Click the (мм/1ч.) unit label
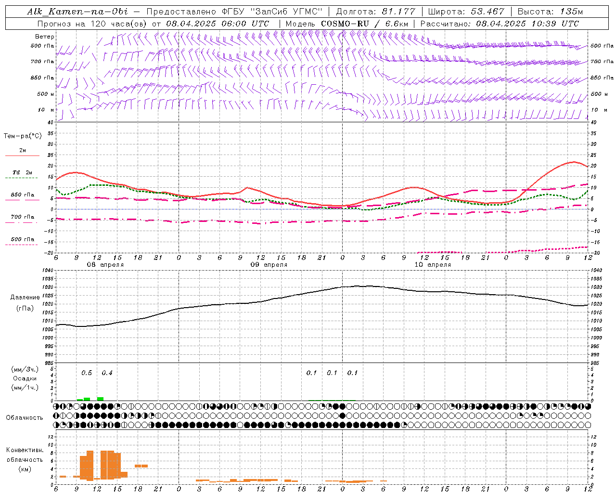Image resolution: width=616 pixels, height=493 pixels. (x=25, y=388)
